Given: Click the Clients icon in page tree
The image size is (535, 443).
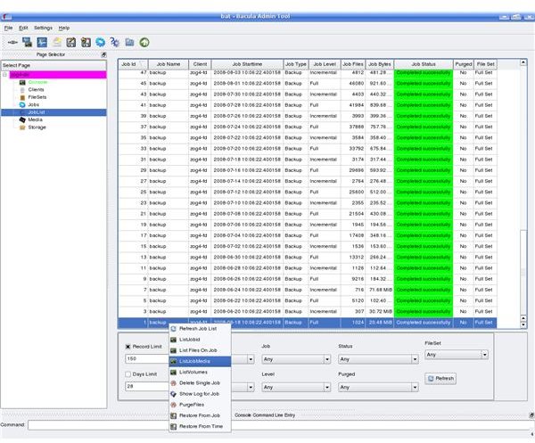Looking at the screenshot, I should (22, 90).
